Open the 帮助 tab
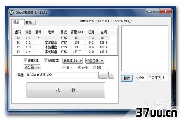 (x=30, y=22)
